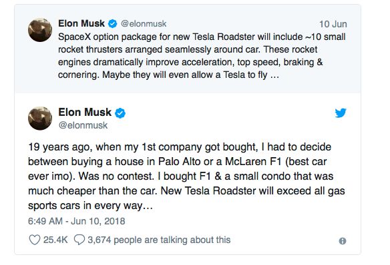Open the quoted SpaceX option package tweet text
Screen dimensions: 390x265
click(202, 56)
